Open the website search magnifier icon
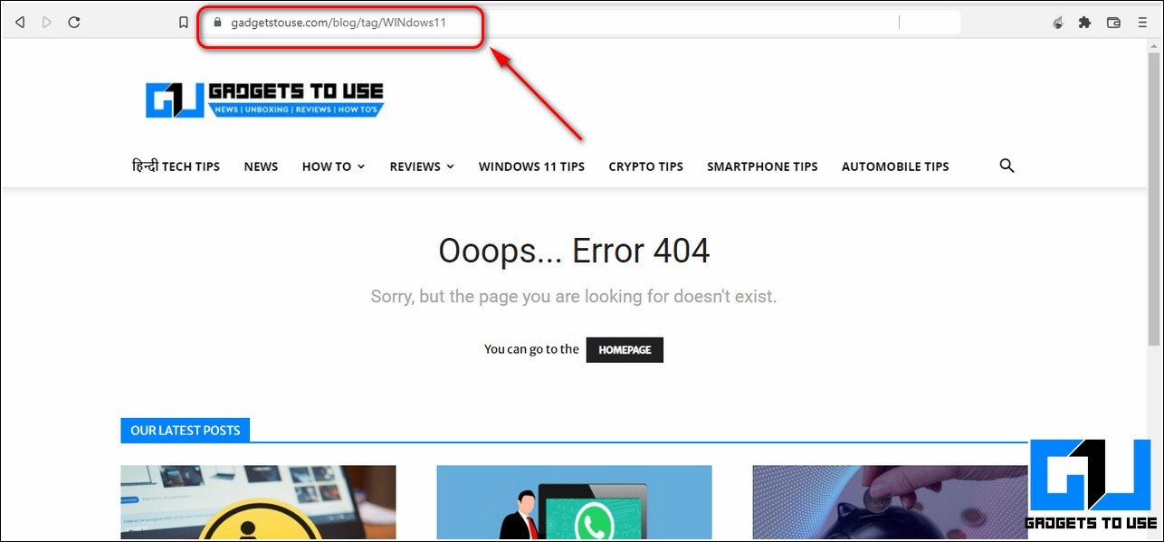The image size is (1164, 542). tap(1007, 166)
